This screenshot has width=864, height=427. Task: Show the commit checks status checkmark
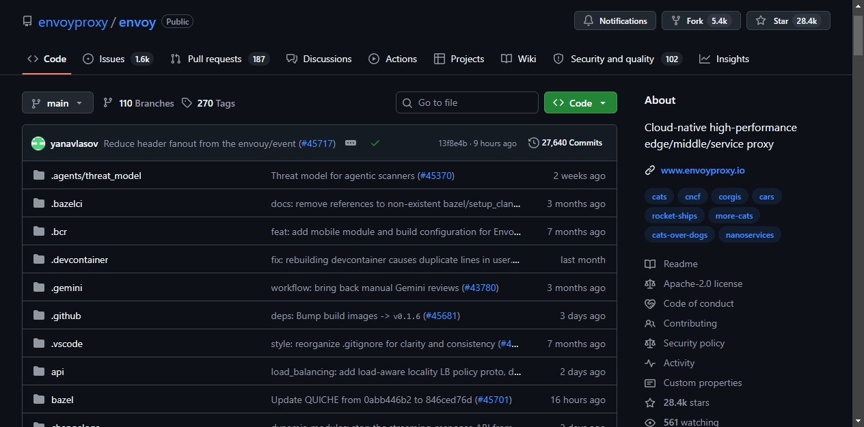[375, 143]
